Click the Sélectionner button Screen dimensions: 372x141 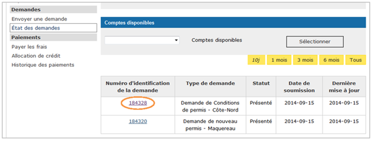315,42
